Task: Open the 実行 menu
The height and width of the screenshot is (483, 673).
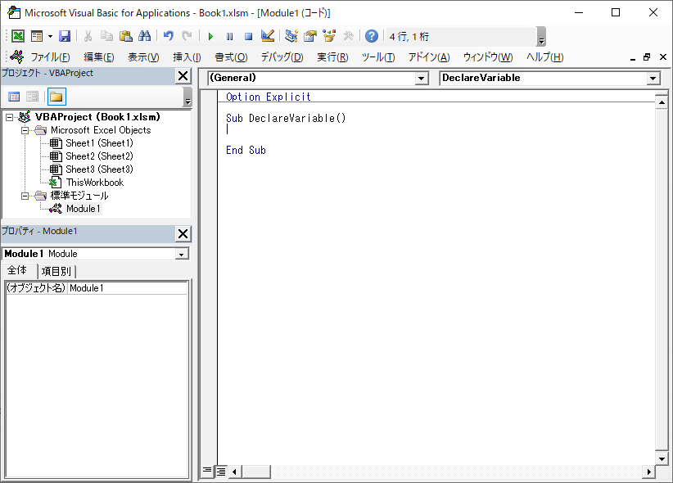Action: coord(332,57)
